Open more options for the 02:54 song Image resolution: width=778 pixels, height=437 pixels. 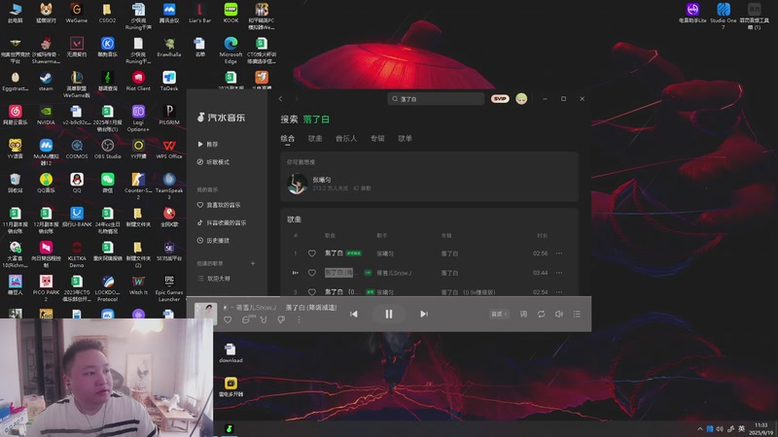coord(559,292)
